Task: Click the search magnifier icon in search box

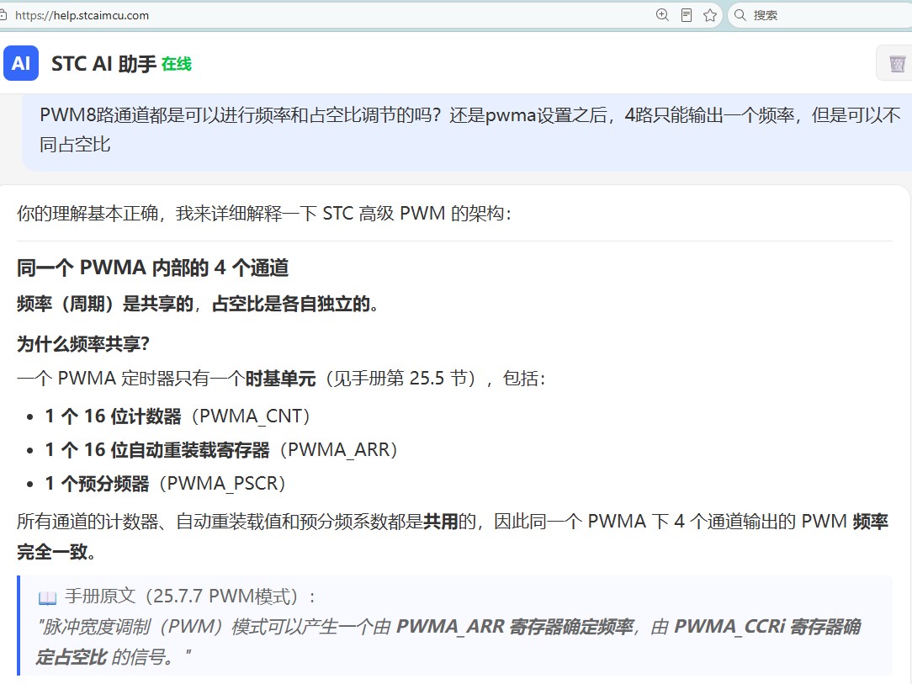Action: point(740,15)
